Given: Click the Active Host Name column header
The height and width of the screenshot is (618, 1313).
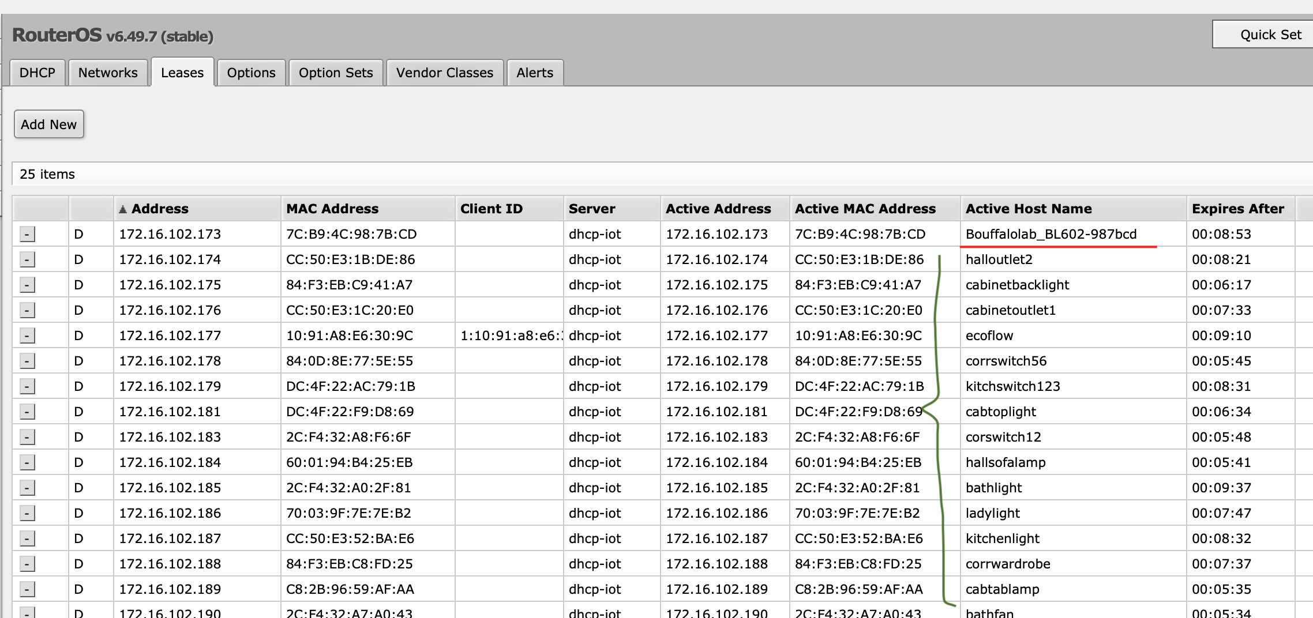Looking at the screenshot, I should pos(1029,208).
